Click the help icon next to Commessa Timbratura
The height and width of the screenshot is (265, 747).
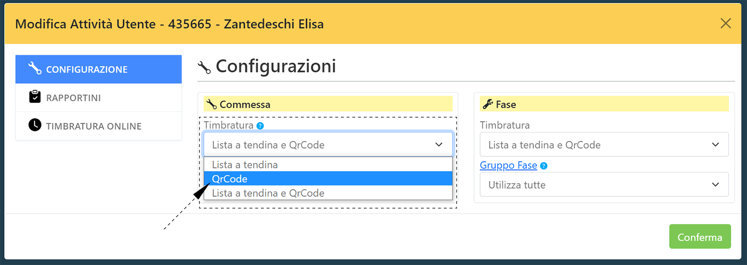tap(260, 126)
